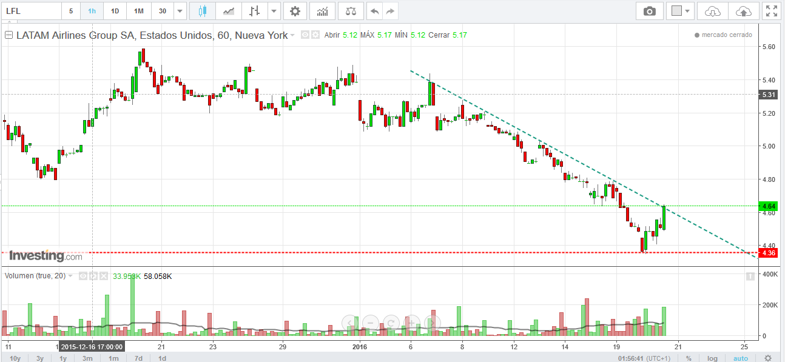Open the chart layout selector dropdown
Image resolution: width=785 pixels, height=362 pixels.
pos(681,11)
